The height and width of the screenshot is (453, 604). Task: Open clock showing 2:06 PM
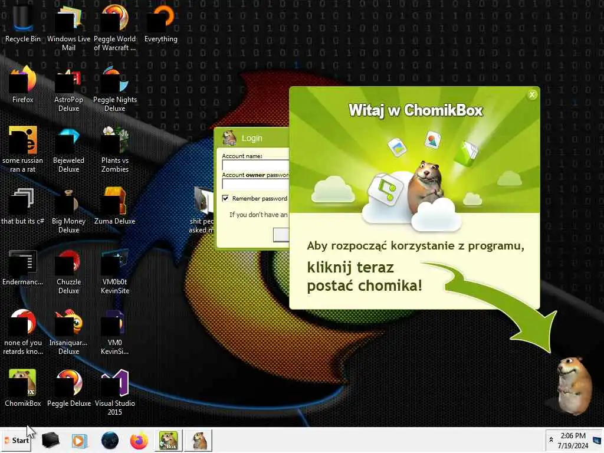coord(573,440)
